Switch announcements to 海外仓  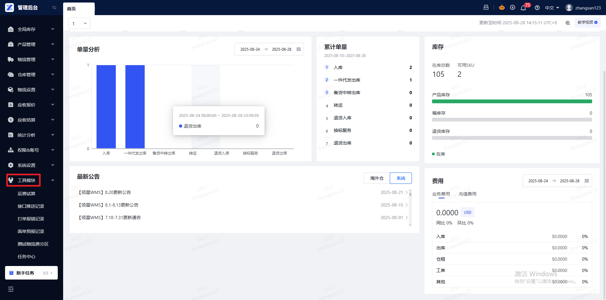[377, 178]
